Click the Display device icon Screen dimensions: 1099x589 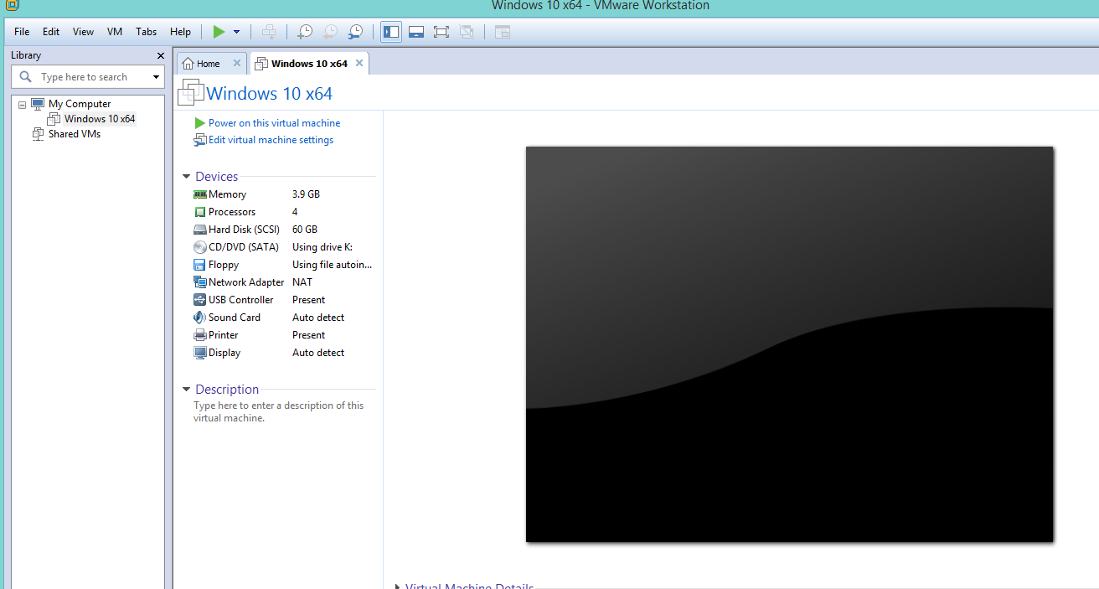[199, 353]
